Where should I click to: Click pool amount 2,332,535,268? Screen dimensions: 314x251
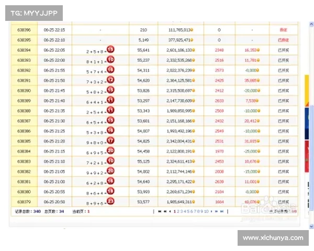(179, 60)
